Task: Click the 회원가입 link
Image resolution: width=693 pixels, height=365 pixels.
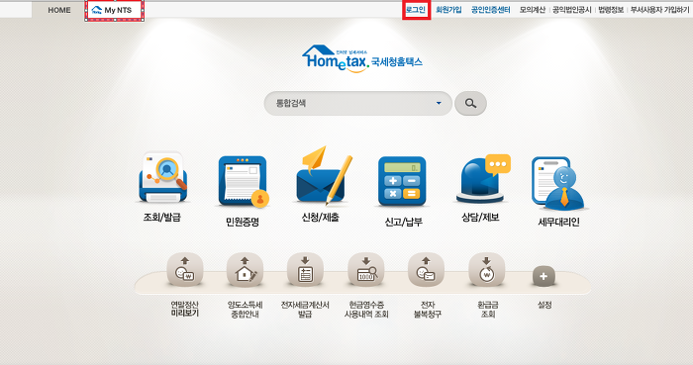Action: pyautogui.click(x=448, y=10)
